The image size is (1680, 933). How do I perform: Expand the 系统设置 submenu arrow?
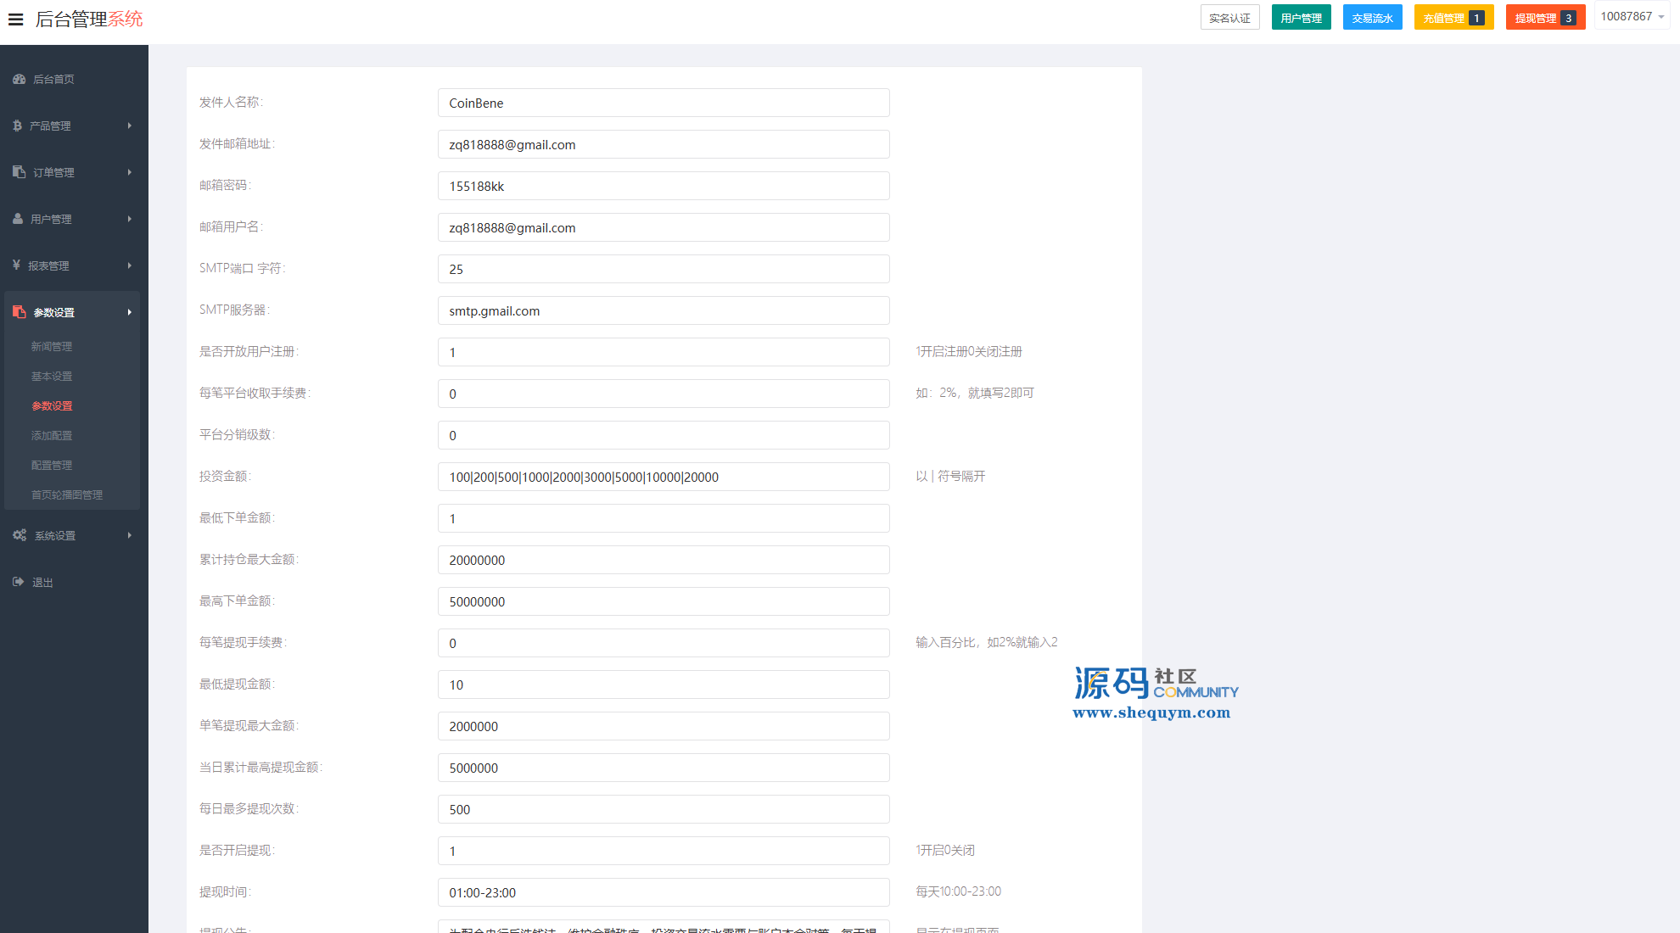tap(130, 535)
